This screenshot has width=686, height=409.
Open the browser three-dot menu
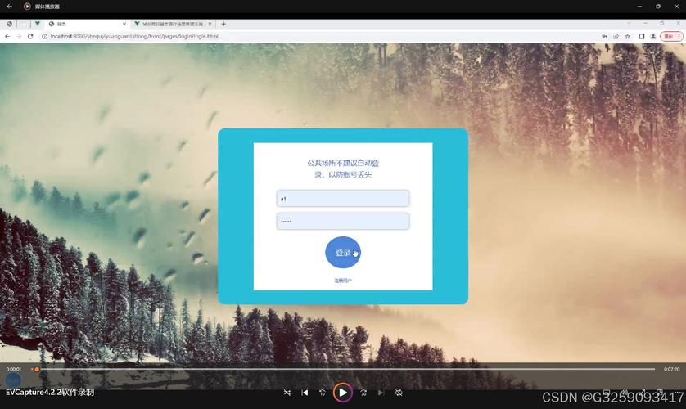[679, 36]
